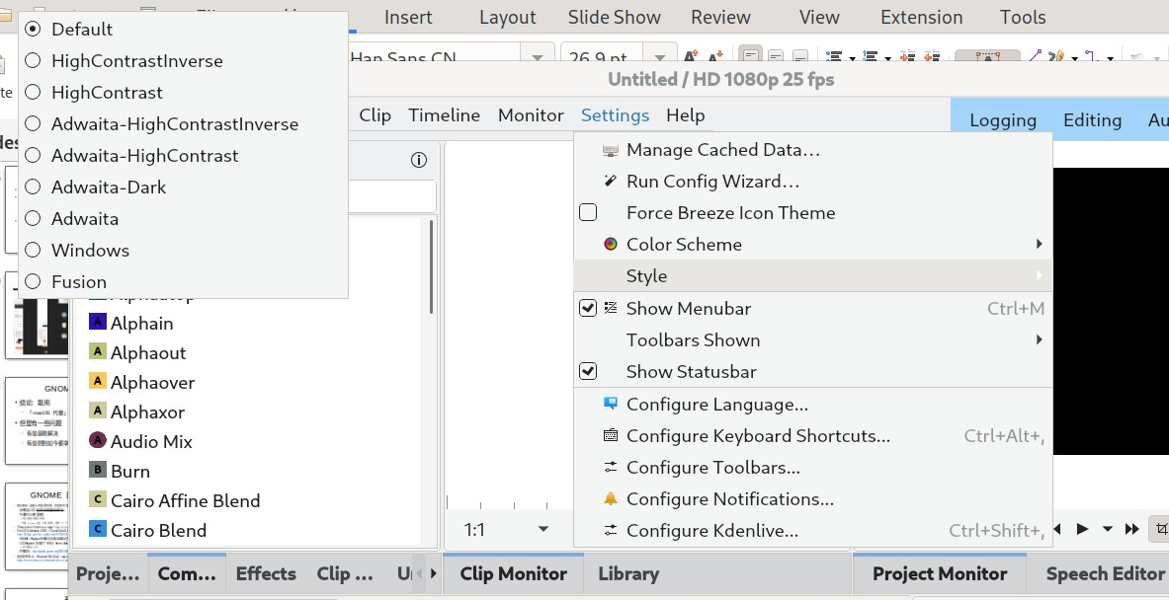The width and height of the screenshot is (1169, 600).
Task: Open Configure Kdenlive settings
Action: (x=812, y=531)
